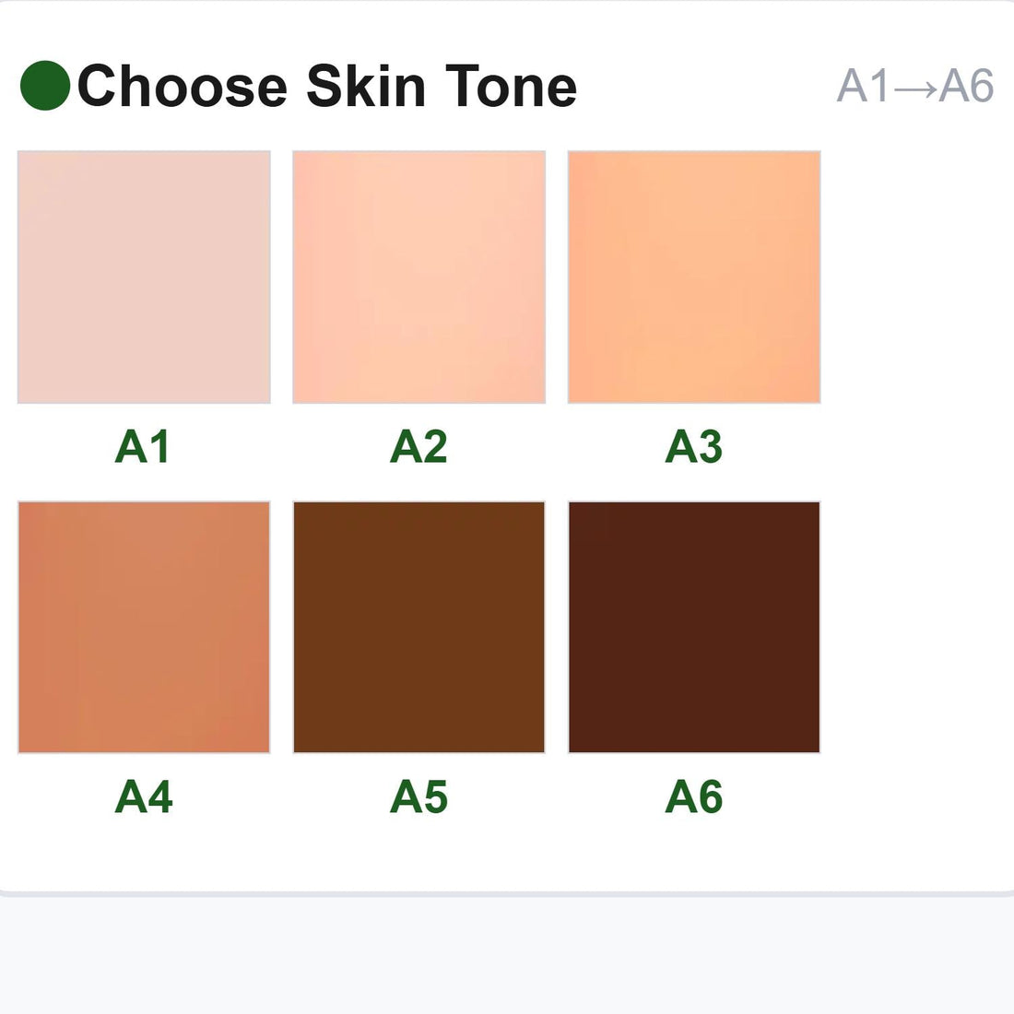Screen dimensions: 1014x1014
Task: Click the green A6 label text
Action: (693, 796)
